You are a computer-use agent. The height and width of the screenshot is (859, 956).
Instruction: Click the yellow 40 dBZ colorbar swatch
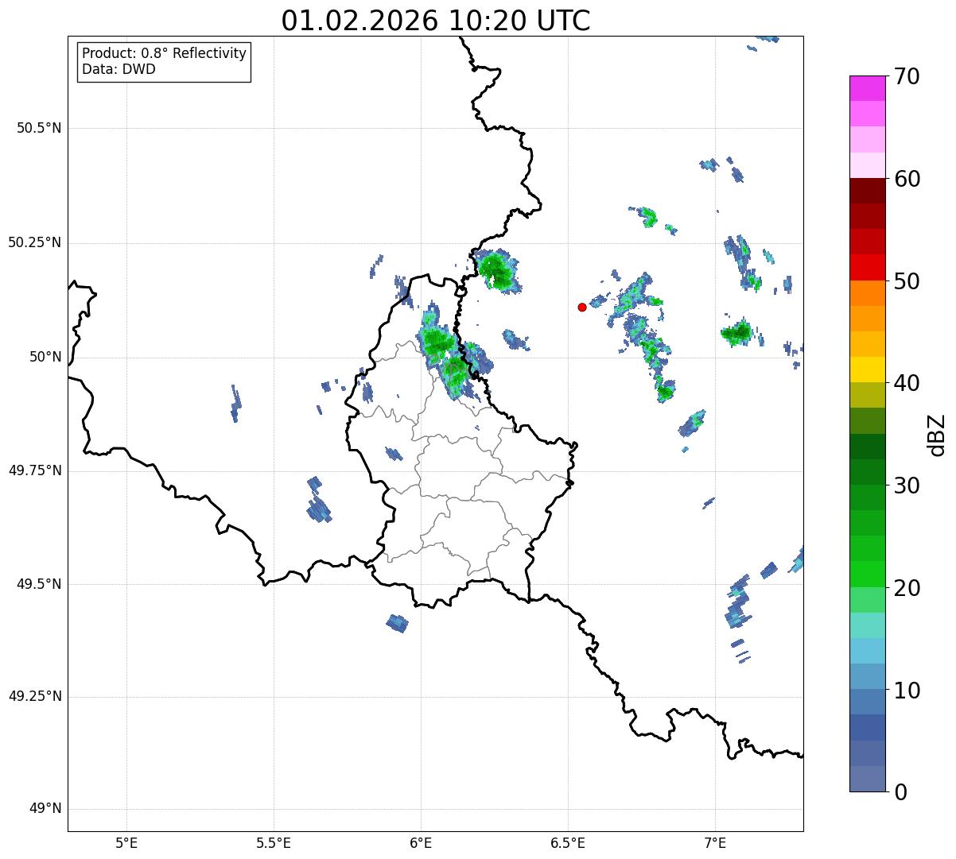868,370
